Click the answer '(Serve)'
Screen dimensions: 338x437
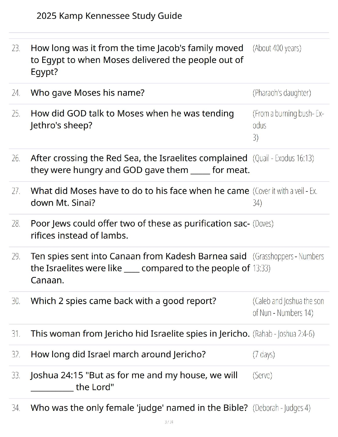[262, 375]
